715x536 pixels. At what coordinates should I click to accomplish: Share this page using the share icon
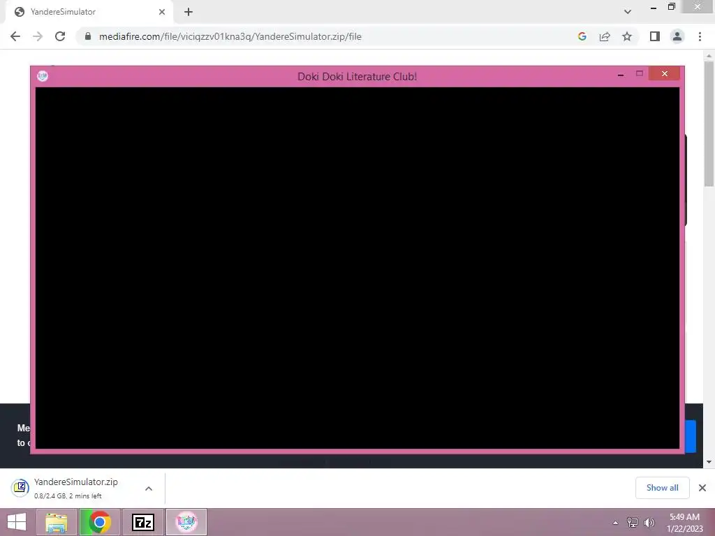pyautogui.click(x=605, y=36)
